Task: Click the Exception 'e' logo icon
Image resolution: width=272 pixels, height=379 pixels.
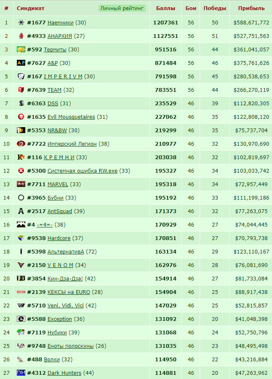Action: [21, 319]
